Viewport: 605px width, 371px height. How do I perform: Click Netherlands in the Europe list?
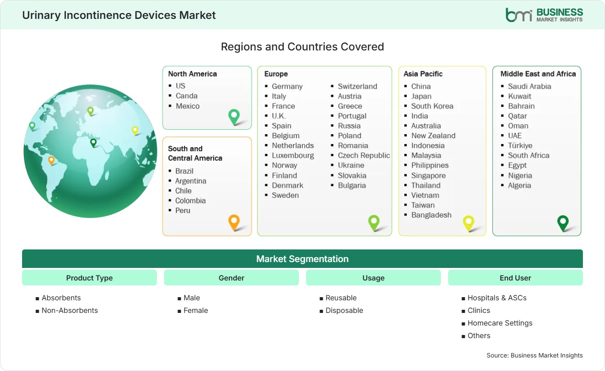tap(293, 145)
